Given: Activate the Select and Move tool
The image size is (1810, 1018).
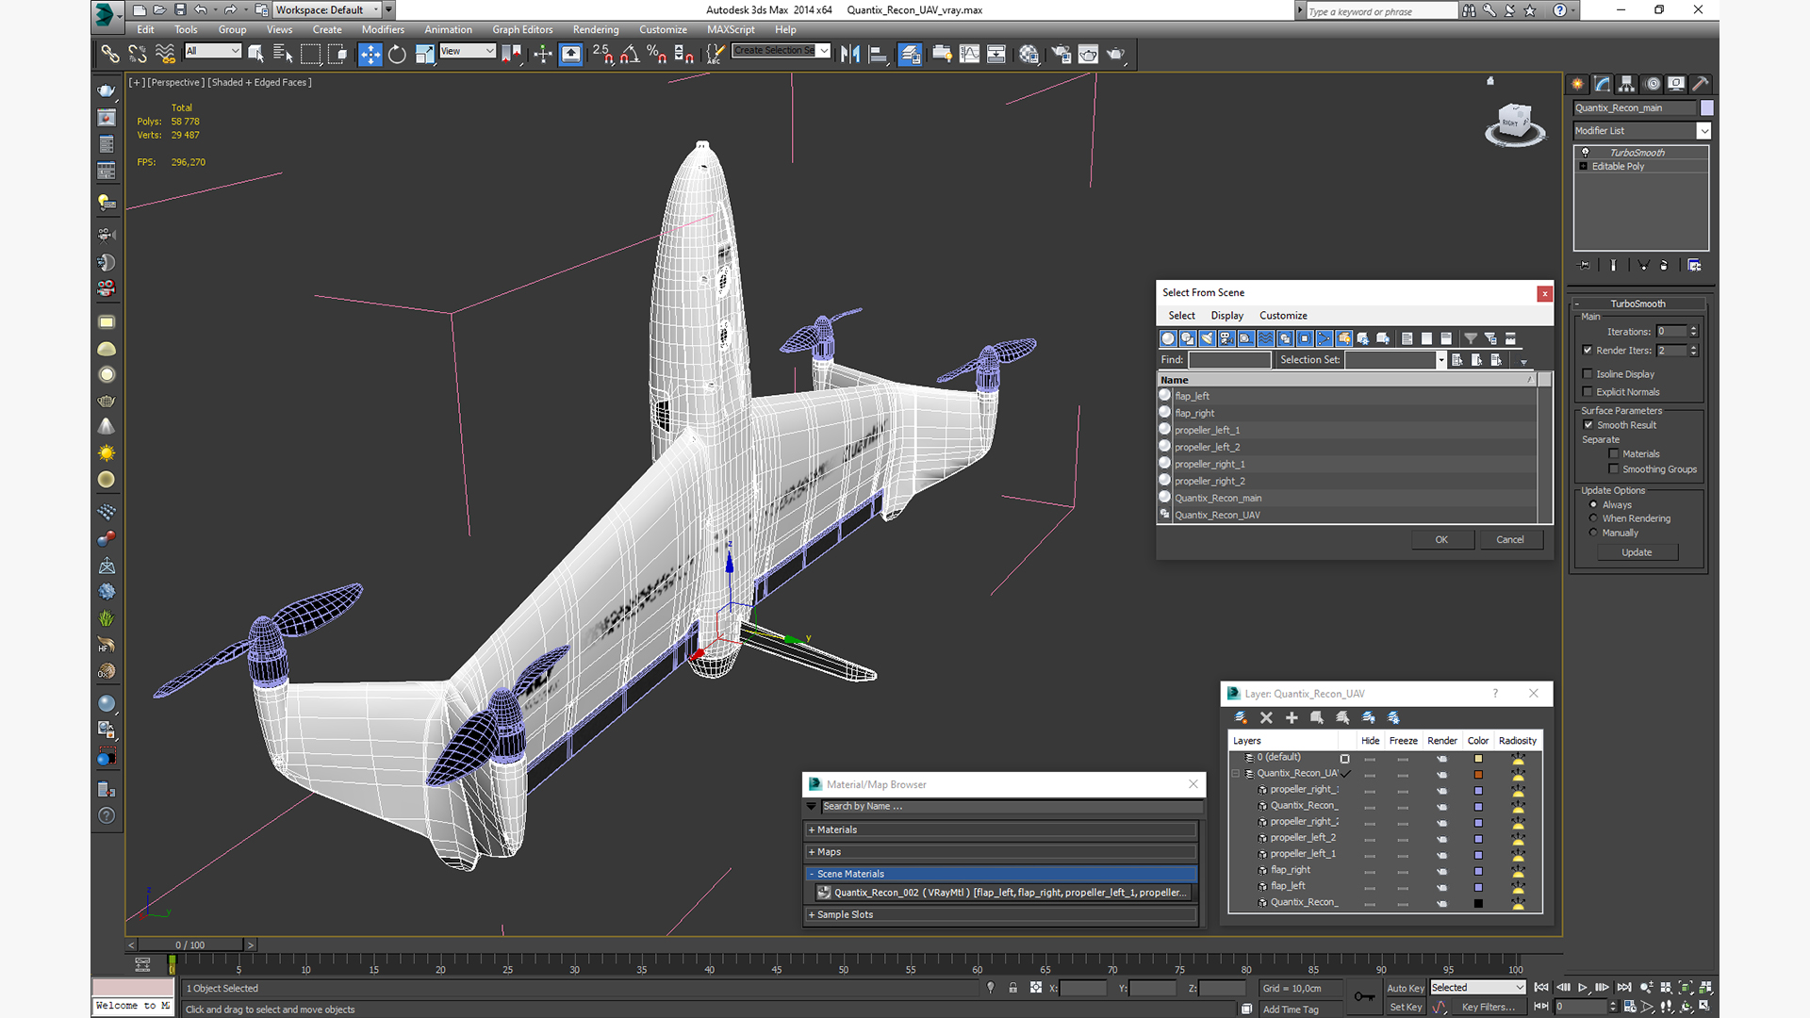Looking at the screenshot, I should point(370,54).
